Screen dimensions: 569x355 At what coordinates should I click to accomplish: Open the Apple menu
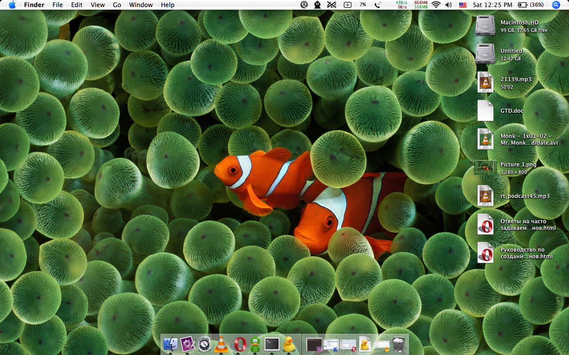[x=12, y=5]
